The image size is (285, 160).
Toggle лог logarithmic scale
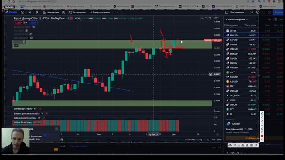point(213,140)
